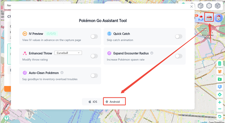Click 'Modify throw rating' description text
Viewport: 225px width, 123px height.
tap(35, 60)
